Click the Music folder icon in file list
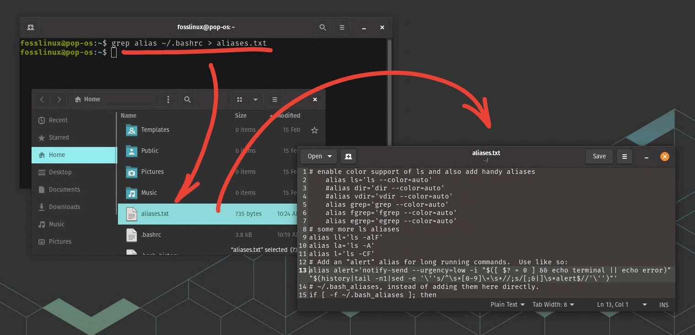 coord(132,193)
